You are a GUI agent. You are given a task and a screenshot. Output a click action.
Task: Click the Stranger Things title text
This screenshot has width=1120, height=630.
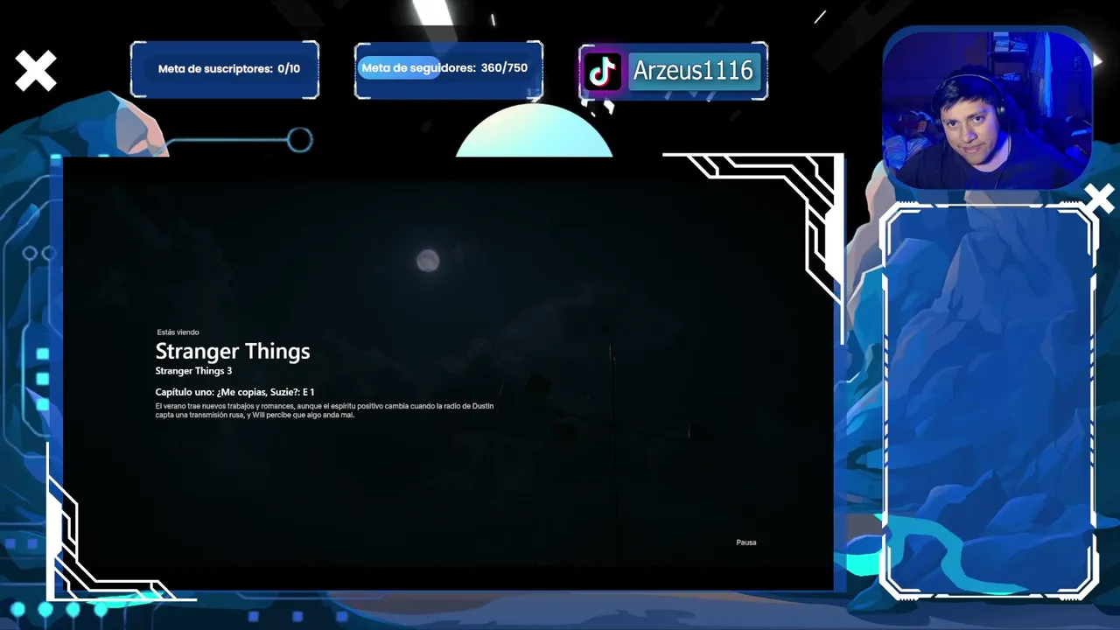(x=233, y=351)
